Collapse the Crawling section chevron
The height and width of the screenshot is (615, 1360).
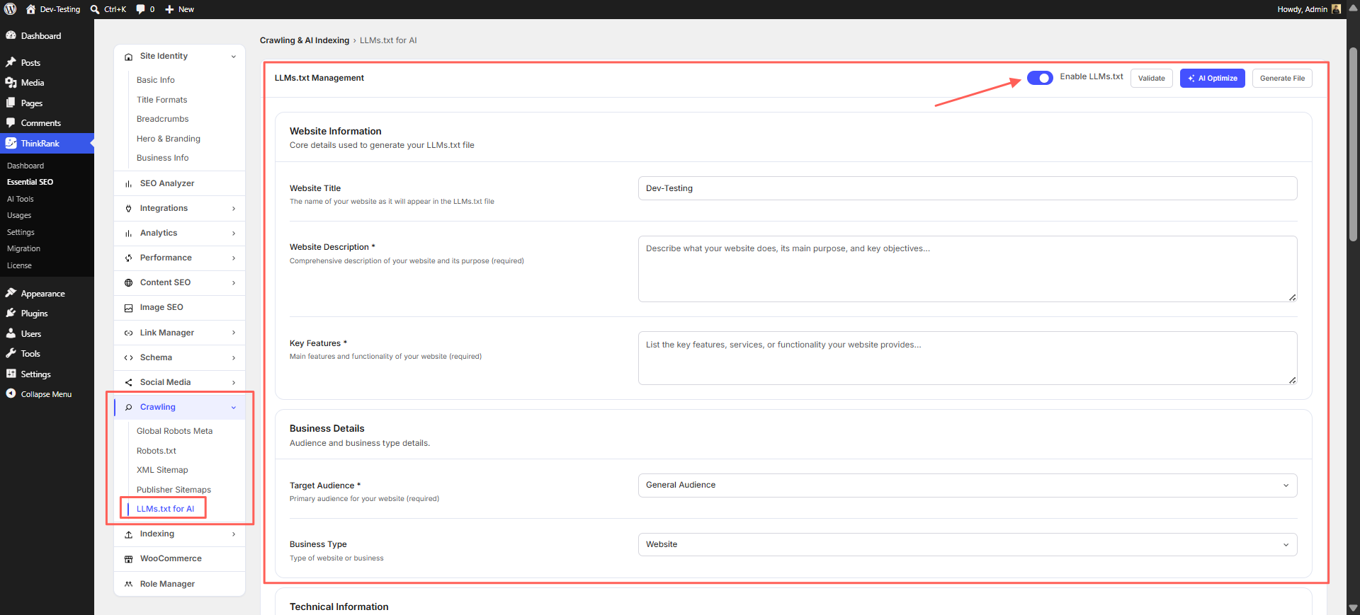pos(234,408)
